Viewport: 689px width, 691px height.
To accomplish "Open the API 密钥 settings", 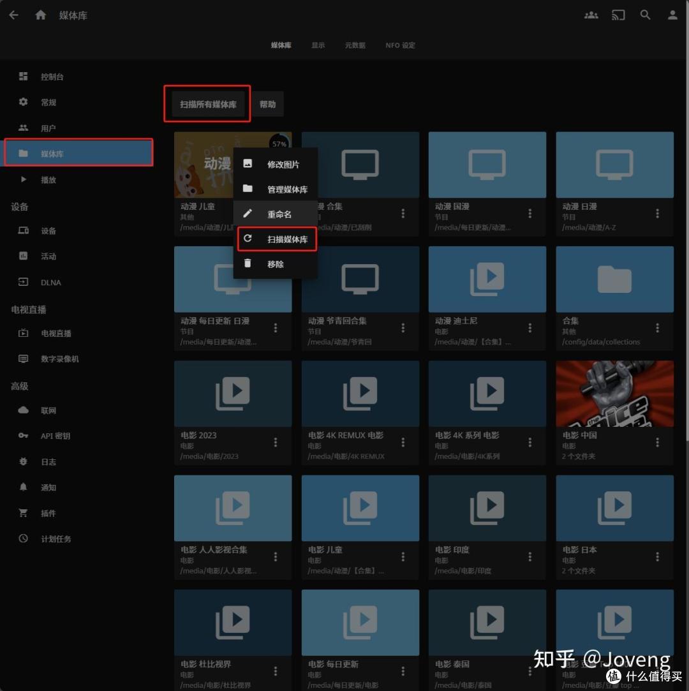I will coord(55,436).
